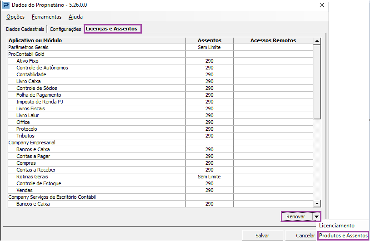370x241 pixels.
Task: Select the Licenças e Assentos tab
Action: [112, 29]
